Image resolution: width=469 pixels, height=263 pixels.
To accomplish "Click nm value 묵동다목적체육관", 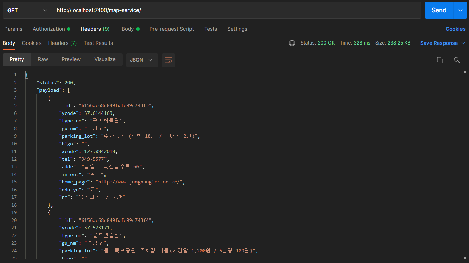I will tap(100, 197).
